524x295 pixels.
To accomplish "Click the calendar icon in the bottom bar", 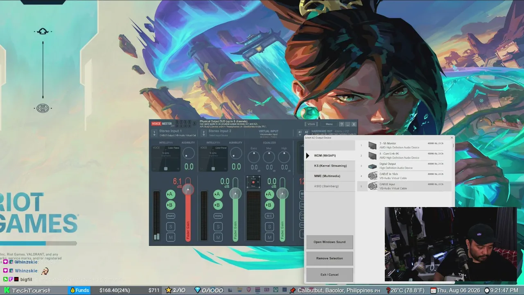I will pos(433,290).
